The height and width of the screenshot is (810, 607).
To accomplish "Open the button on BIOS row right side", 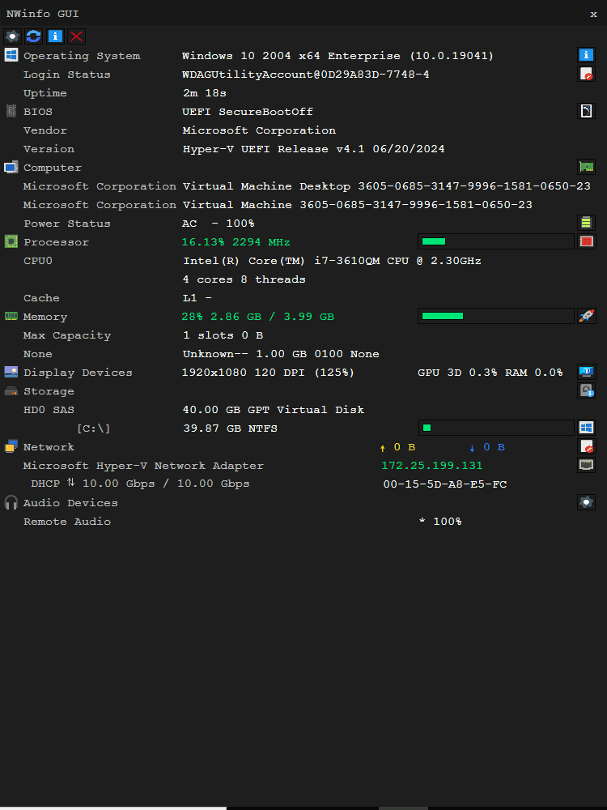I will click(586, 111).
